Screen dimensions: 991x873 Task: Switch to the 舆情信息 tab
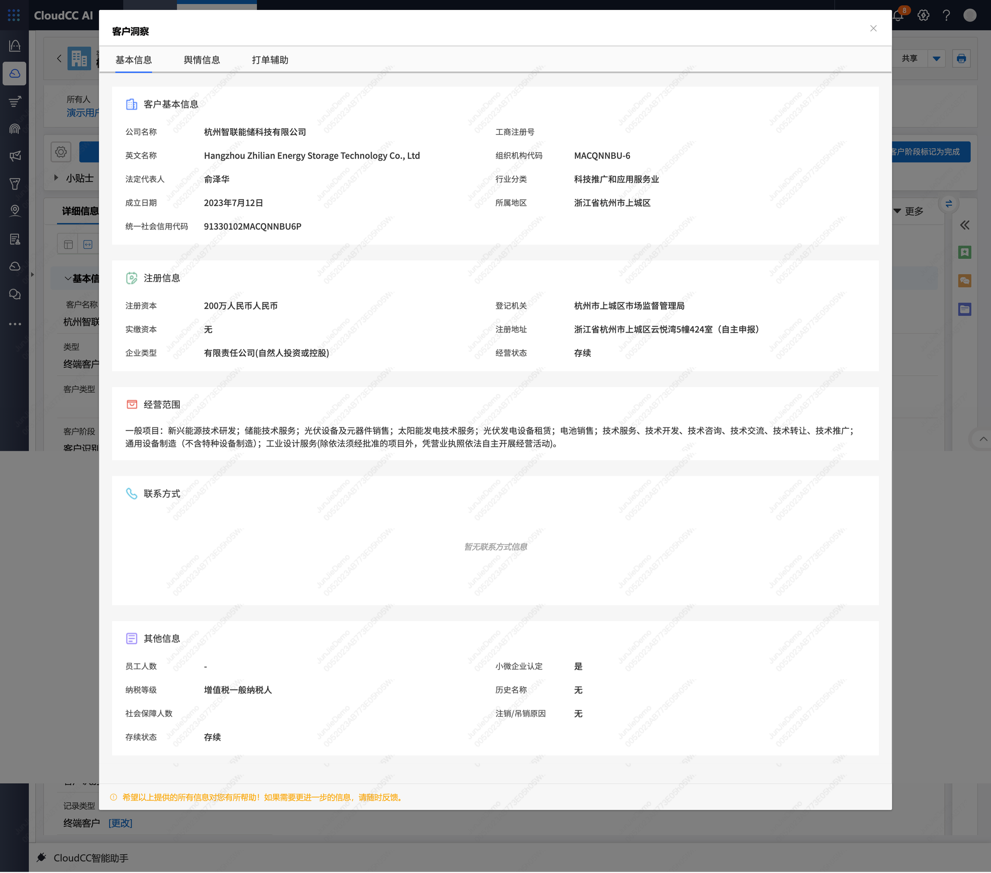coord(202,60)
